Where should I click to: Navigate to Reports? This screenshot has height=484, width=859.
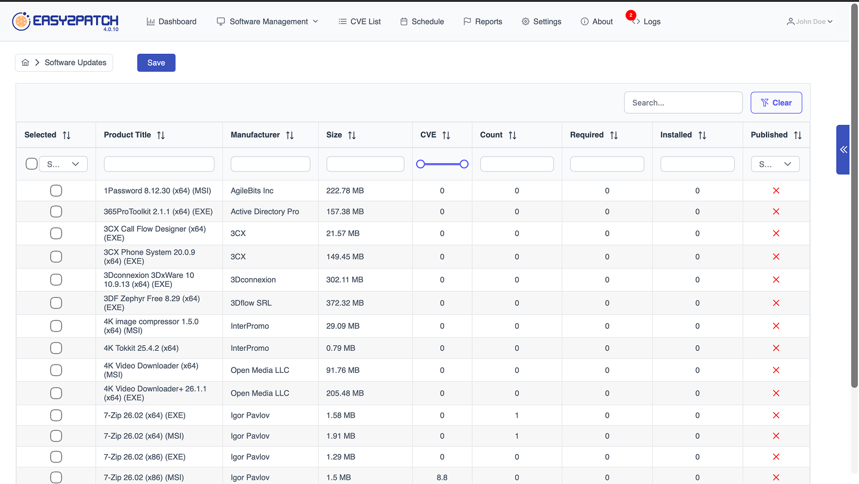483,22
